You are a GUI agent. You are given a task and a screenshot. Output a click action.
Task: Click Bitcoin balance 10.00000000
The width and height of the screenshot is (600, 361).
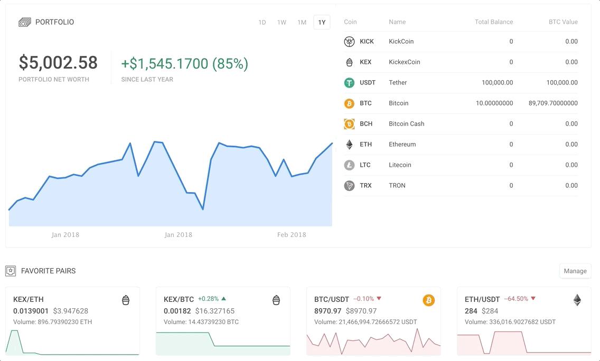[x=494, y=103]
